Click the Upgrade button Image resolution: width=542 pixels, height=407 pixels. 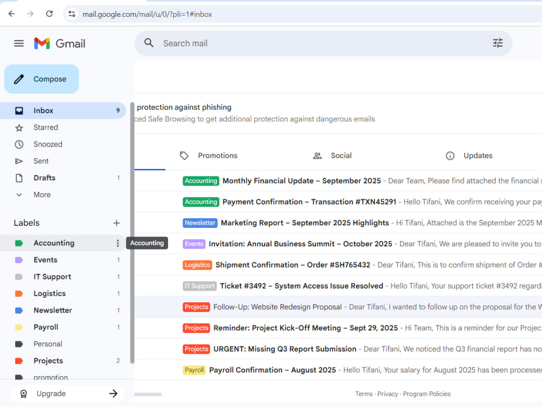pos(67,393)
